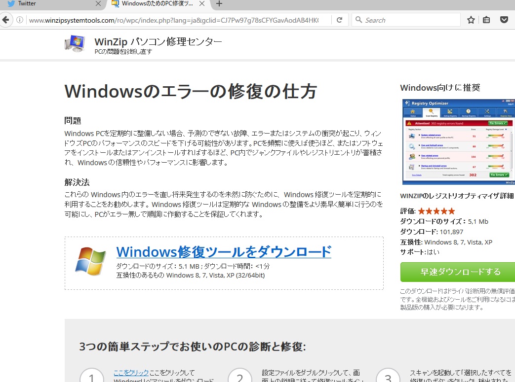
Task: Click the ダウンロードのサイズ: 5,1 Mb text
Action: click(444, 222)
